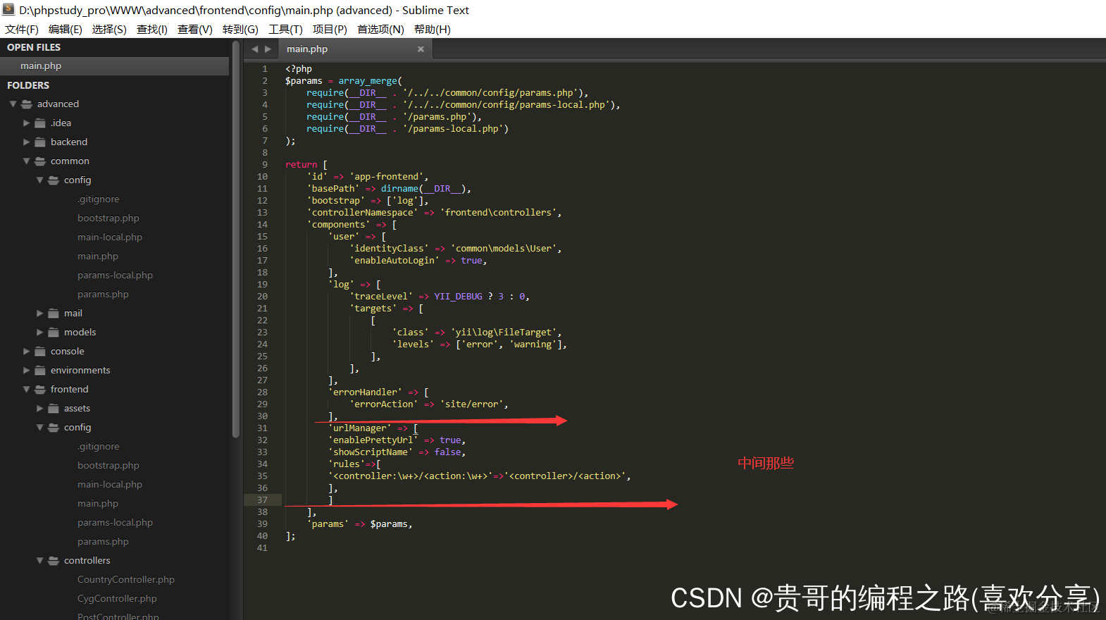This screenshot has width=1106, height=620.
Task: Collapse the advanced folder arrow
Action: tap(13, 104)
